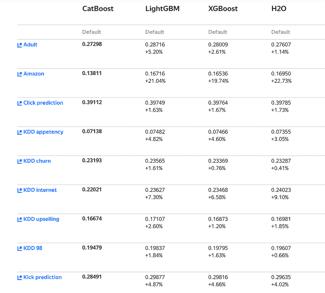The height and width of the screenshot is (293, 325).
Task: Follow the KDD upselling dataset link
Action: click(41, 219)
